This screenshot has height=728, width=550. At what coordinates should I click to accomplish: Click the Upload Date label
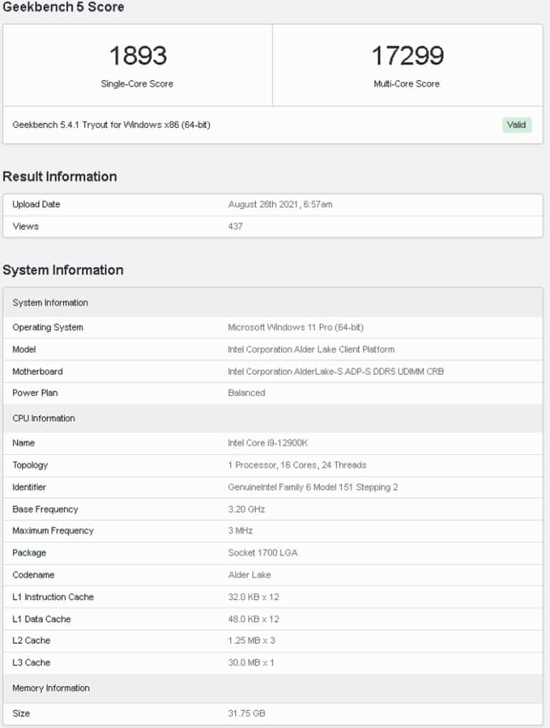click(36, 204)
